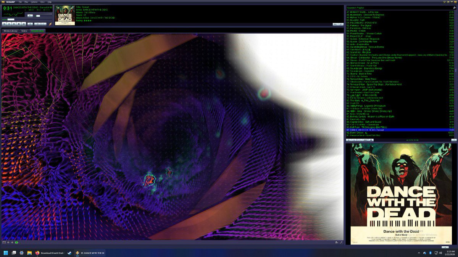The height and width of the screenshot is (257, 458).
Task: Open Steam from the taskbar
Action: click(69, 253)
